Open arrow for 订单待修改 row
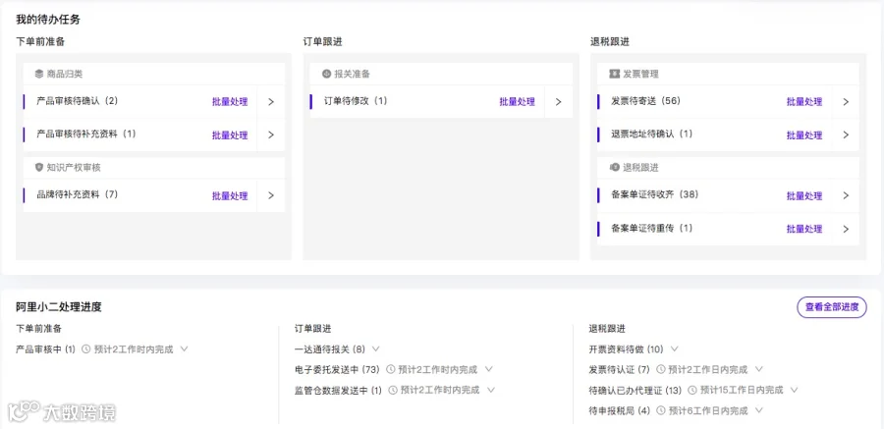The width and height of the screenshot is (884, 429). click(x=559, y=102)
